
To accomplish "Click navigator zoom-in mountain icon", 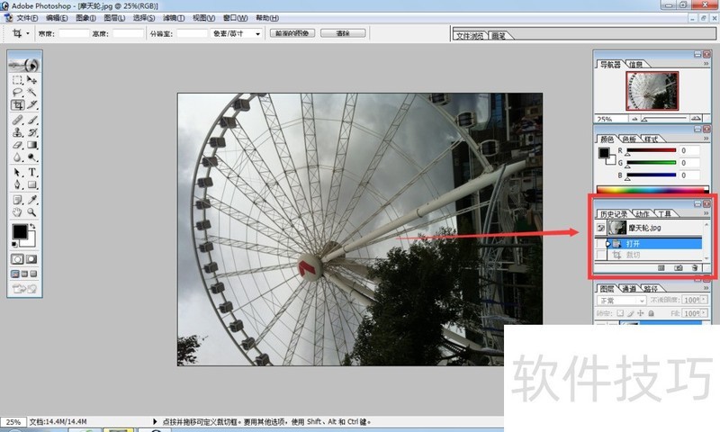I will coord(696,119).
